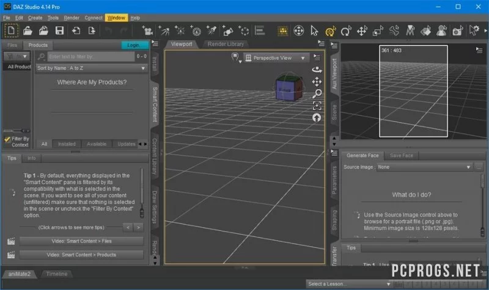This screenshot has height=290, width=489.
Task: Create a new point light
Action: coord(180,31)
